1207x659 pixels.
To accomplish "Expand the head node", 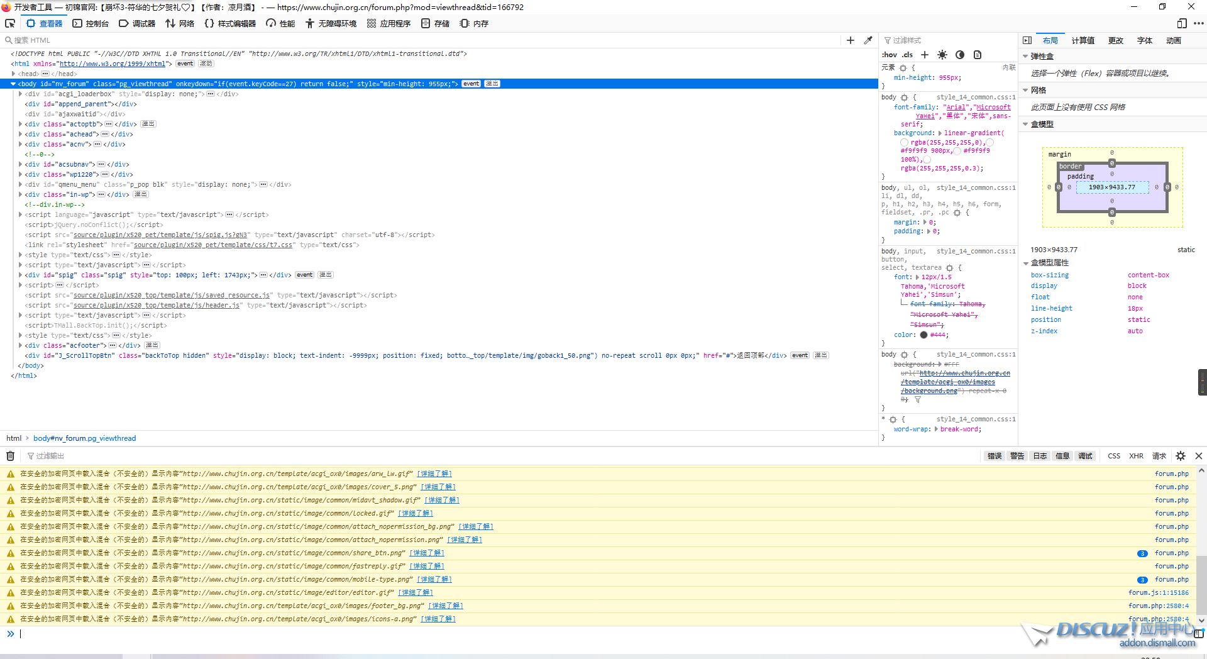I will click(x=13, y=74).
